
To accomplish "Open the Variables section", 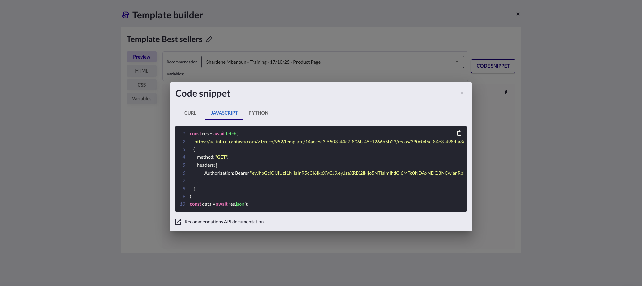I will (141, 99).
